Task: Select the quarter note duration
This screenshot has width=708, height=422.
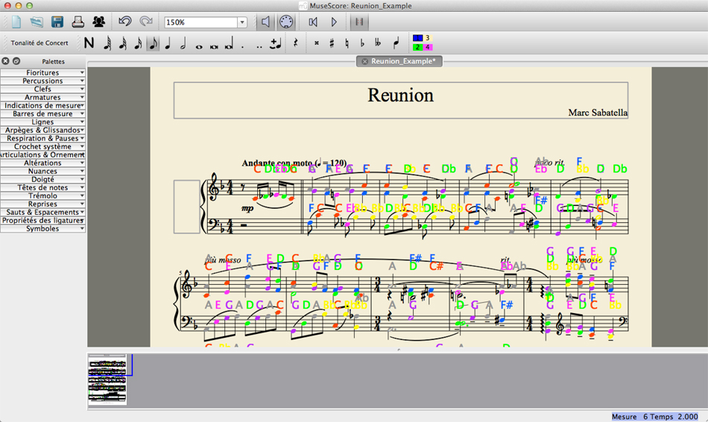Action: tap(168, 43)
